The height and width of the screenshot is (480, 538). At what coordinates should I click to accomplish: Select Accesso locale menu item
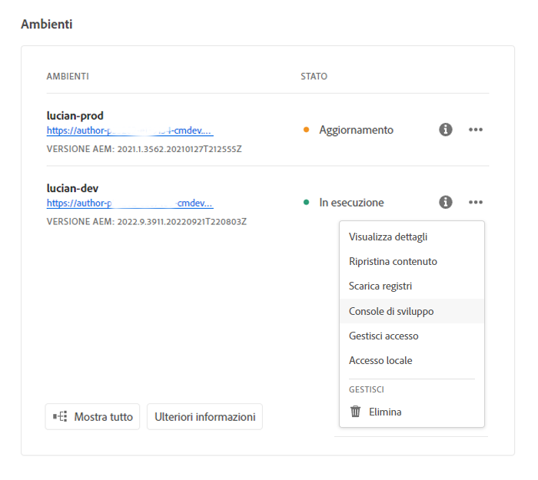(380, 360)
